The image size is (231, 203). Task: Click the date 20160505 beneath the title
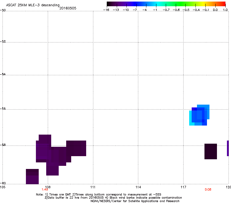(x=68, y=8)
